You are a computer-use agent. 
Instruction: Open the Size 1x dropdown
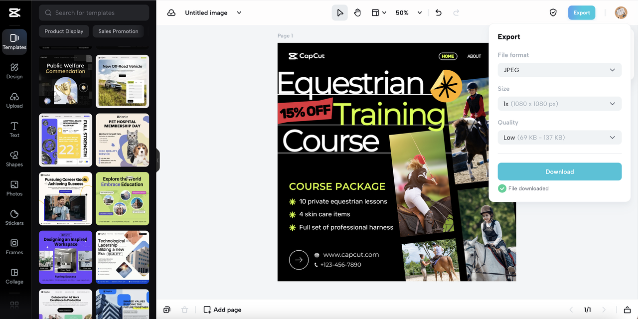[x=560, y=104]
